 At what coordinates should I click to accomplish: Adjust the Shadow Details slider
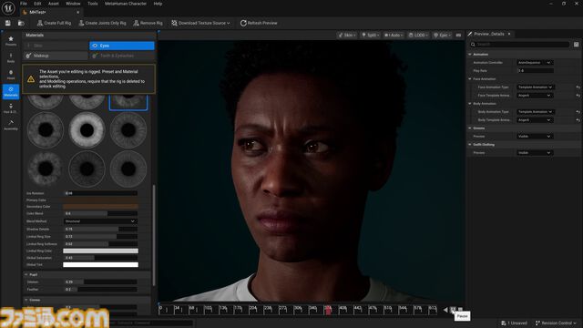[x=100, y=229]
